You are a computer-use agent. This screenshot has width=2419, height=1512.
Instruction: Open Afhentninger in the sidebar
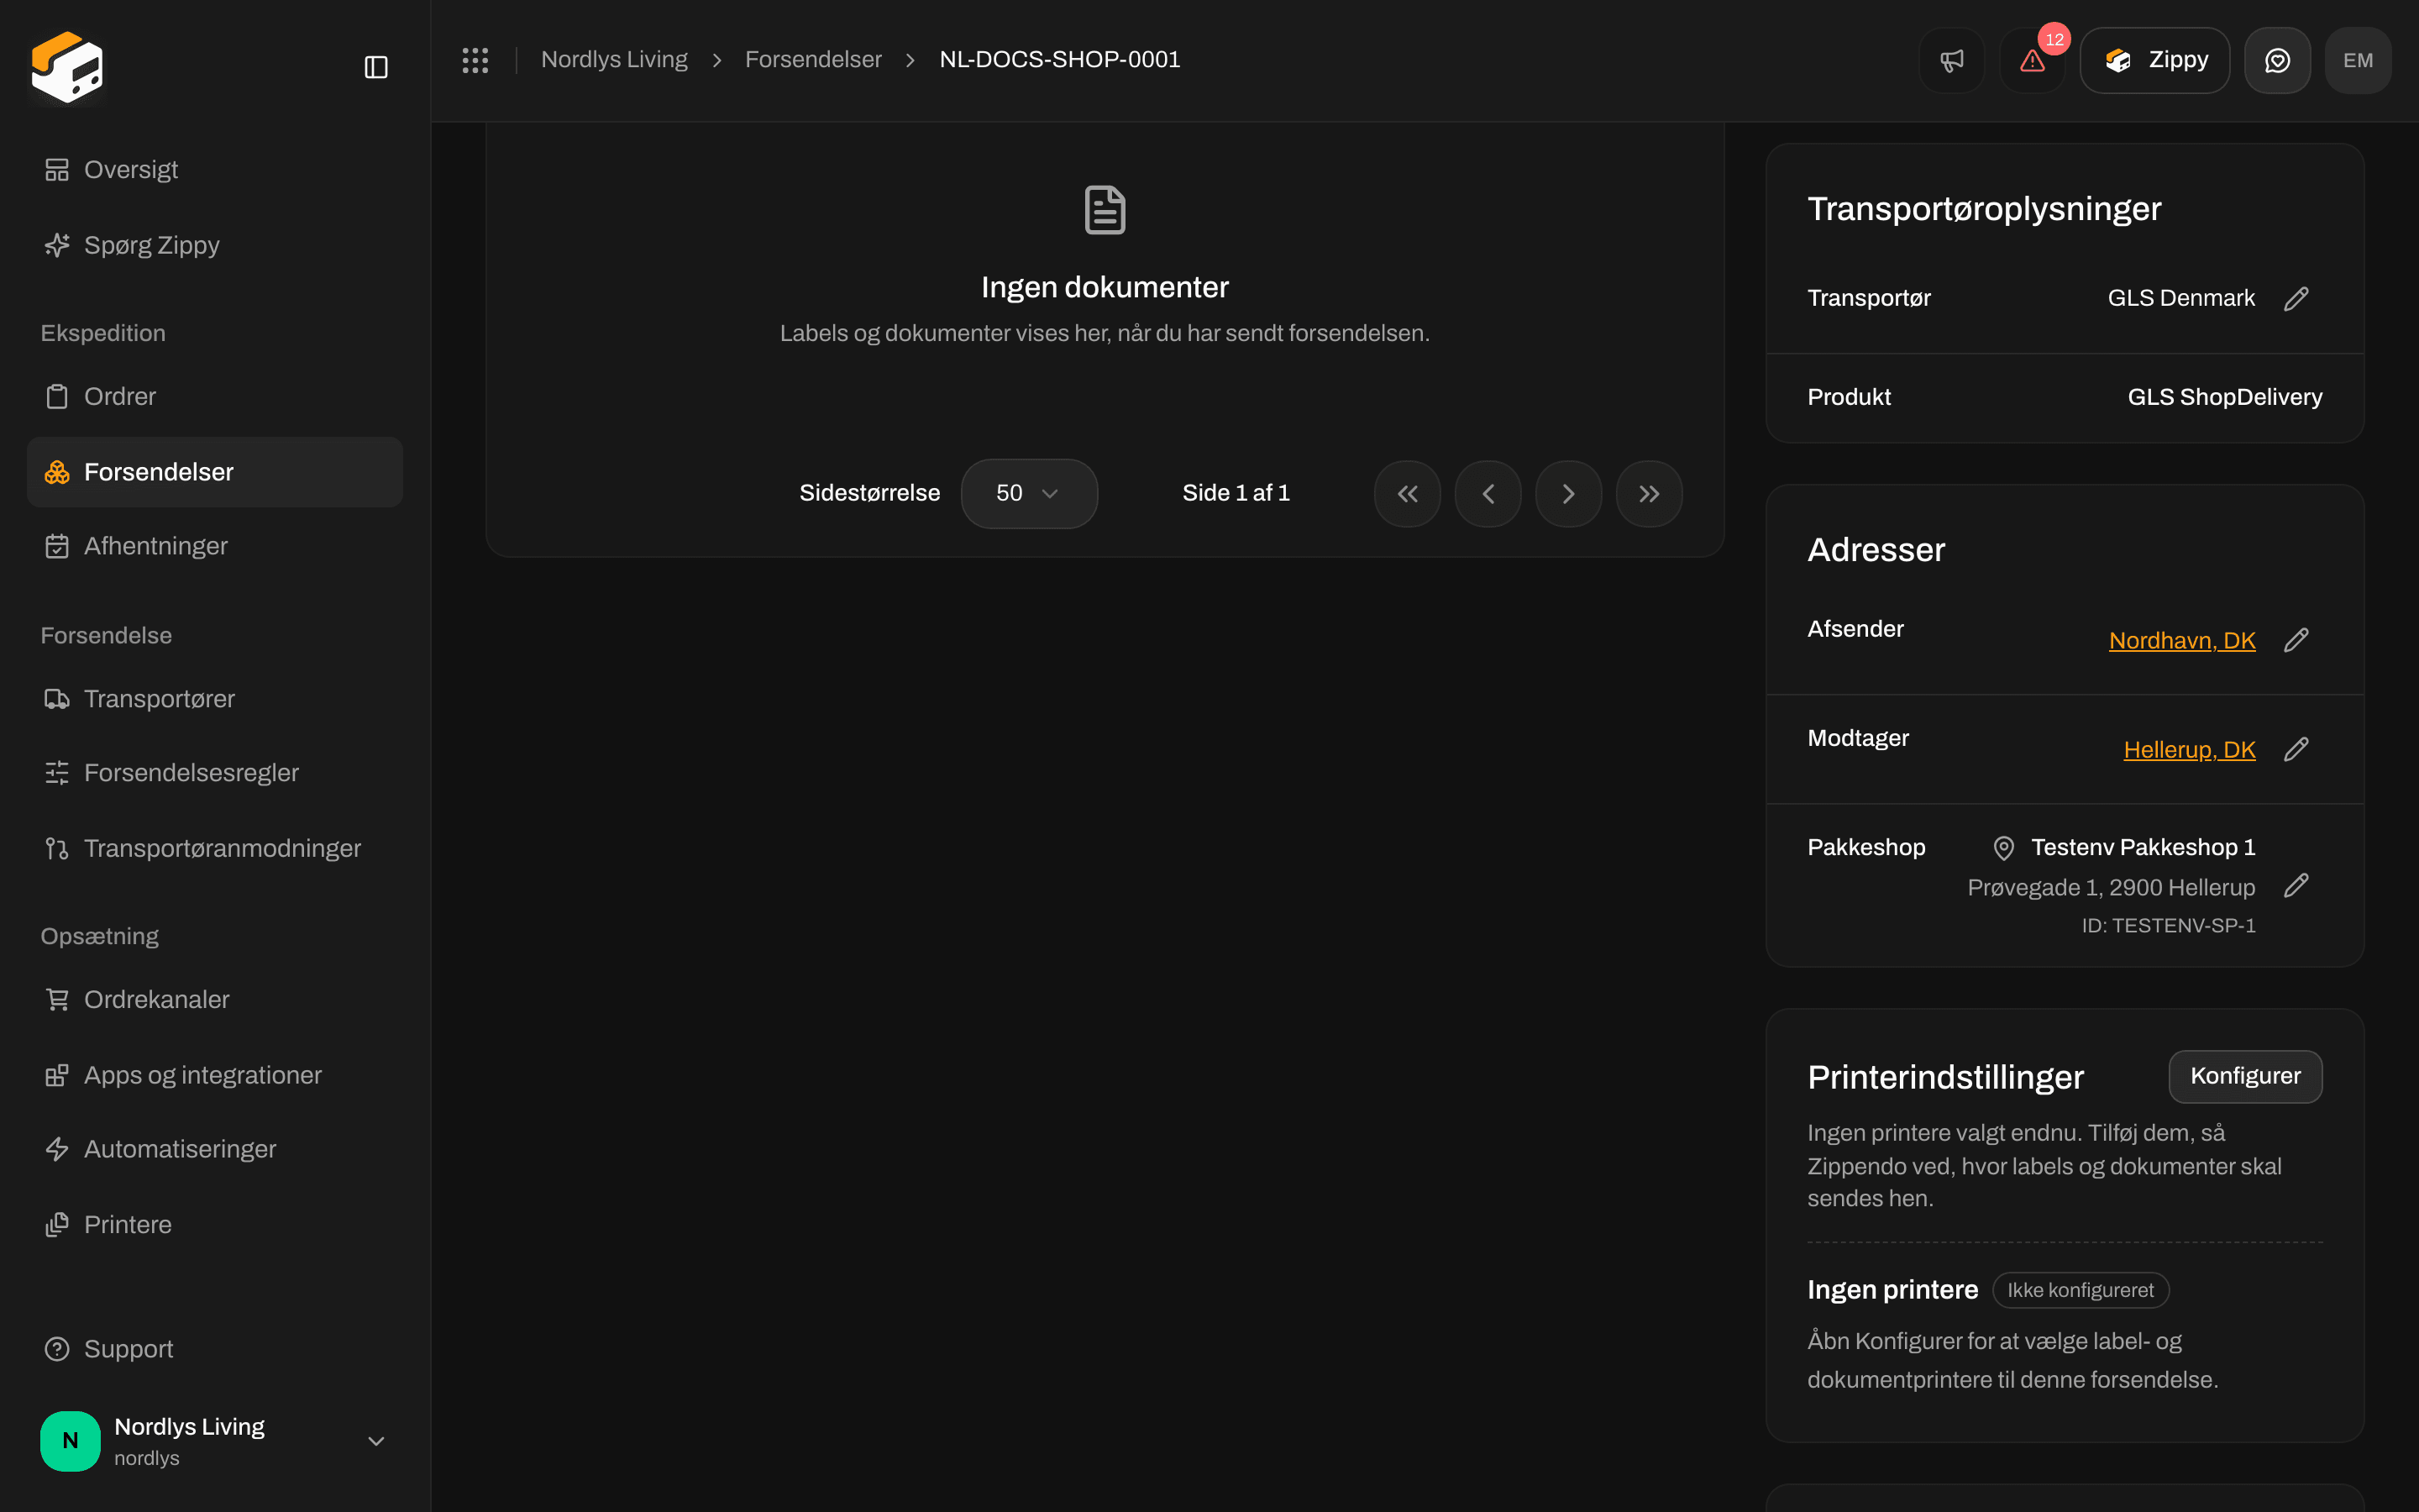click(x=214, y=546)
